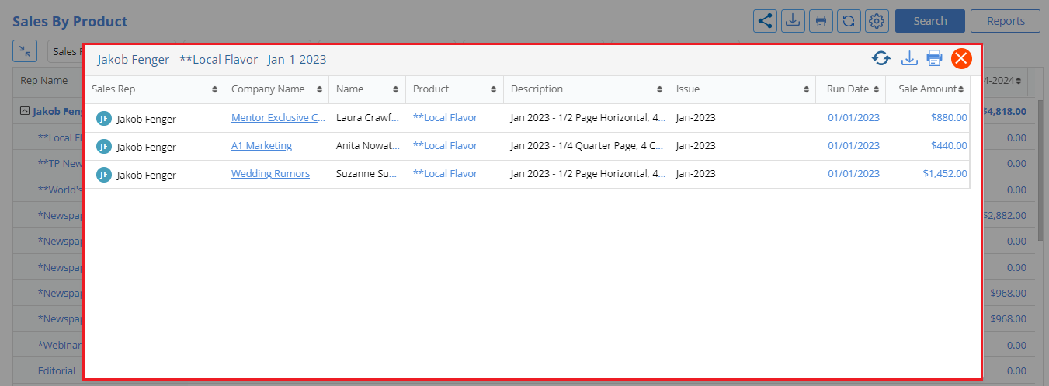
Task: Refresh the Sales By Product page
Action: coord(848,21)
